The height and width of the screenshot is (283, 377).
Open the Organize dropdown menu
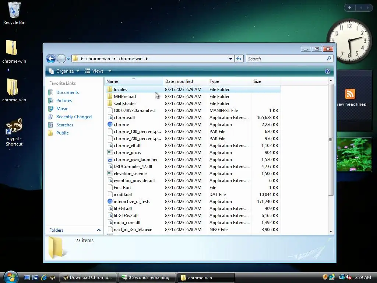(x=64, y=71)
